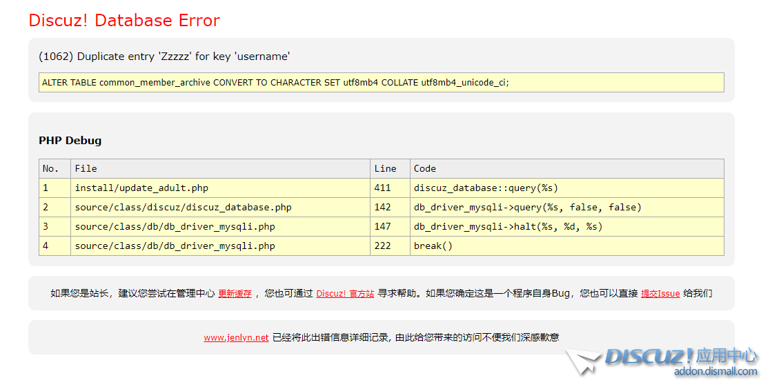The width and height of the screenshot is (770, 389).
Task: Click the 'Line' column header
Action: tap(391, 168)
